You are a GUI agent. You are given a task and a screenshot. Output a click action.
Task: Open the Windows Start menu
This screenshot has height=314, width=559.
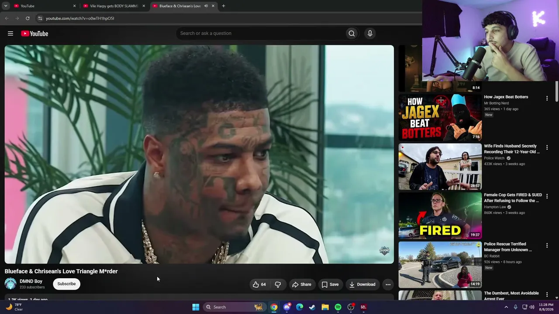point(196,307)
